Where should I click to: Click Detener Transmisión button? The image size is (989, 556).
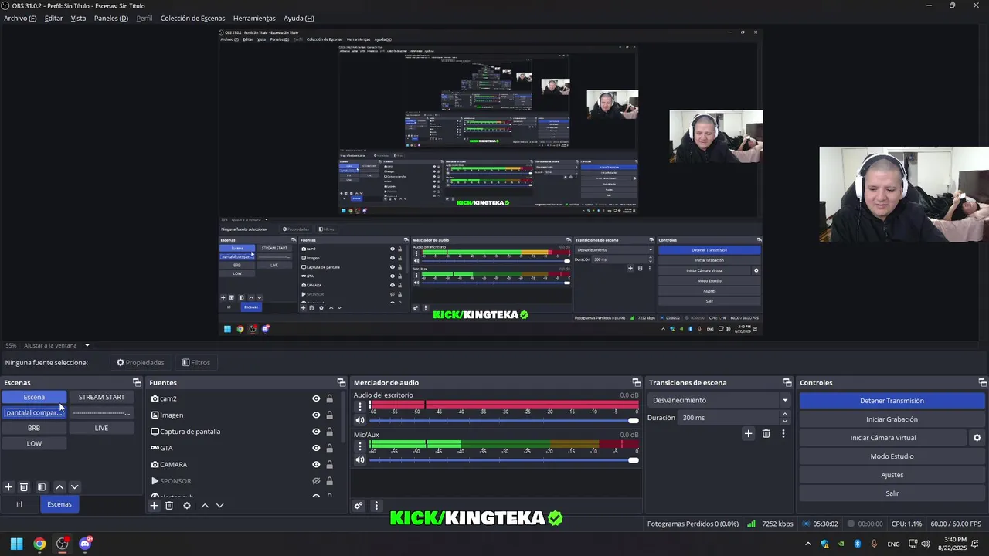point(892,401)
